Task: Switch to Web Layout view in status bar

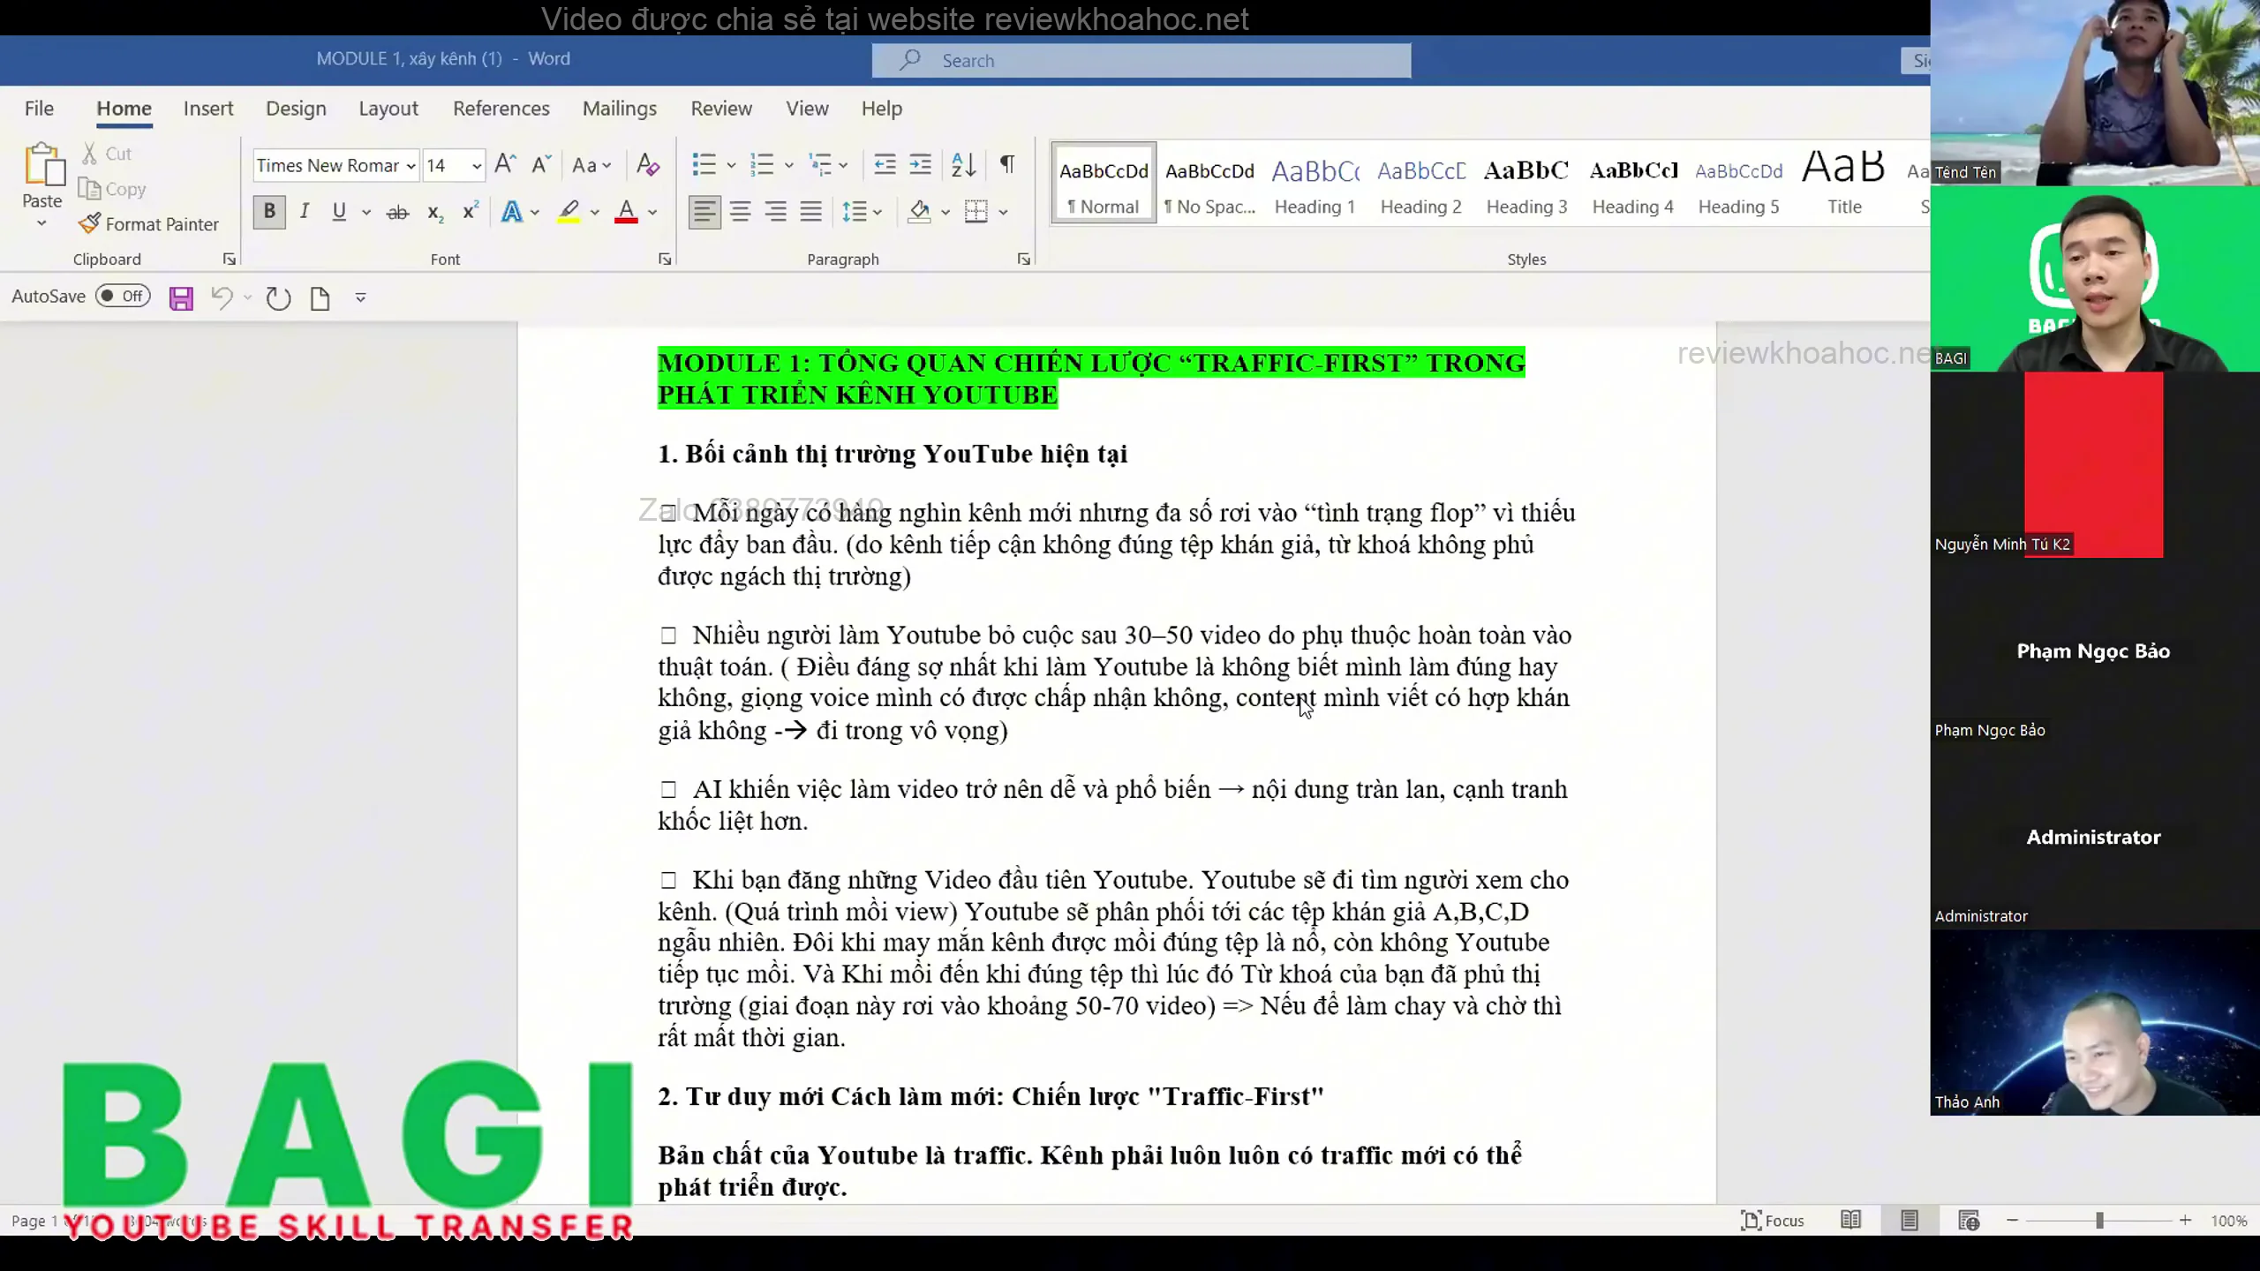Action: click(1969, 1220)
